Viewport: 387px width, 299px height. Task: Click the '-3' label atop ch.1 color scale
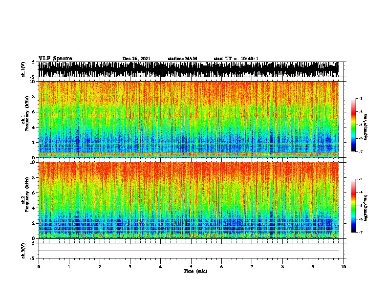(360, 98)
